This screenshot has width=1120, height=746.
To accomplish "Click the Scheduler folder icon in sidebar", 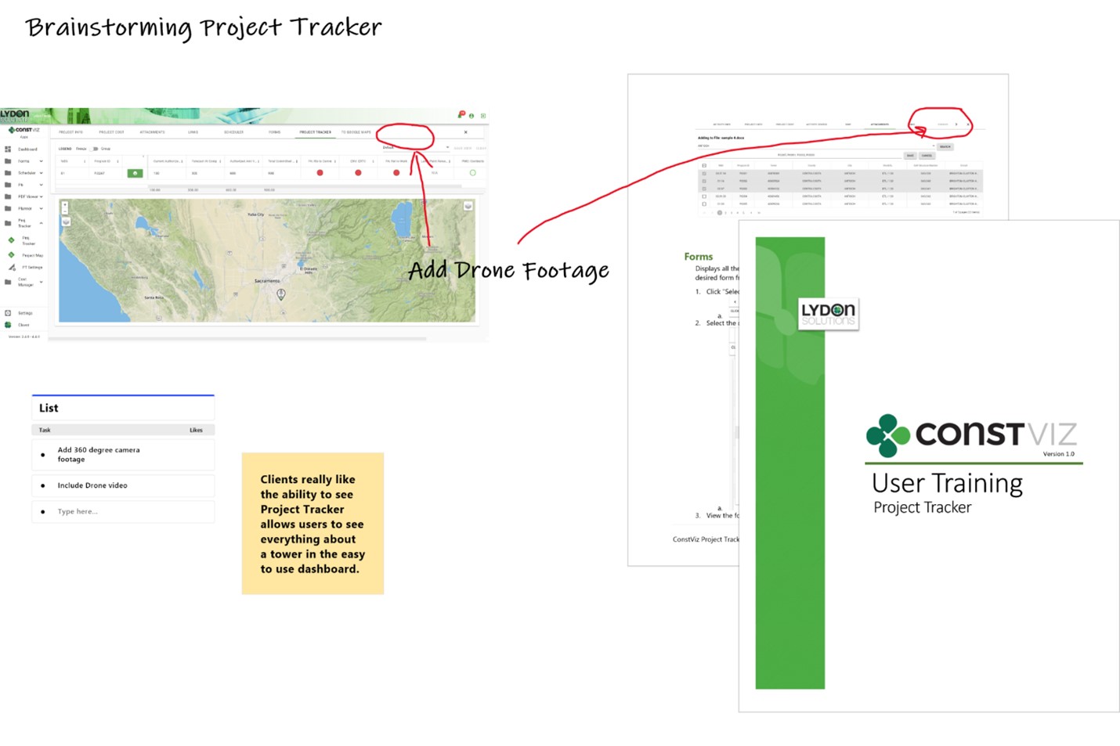I will pyautogui.click(x=8, y=173).
